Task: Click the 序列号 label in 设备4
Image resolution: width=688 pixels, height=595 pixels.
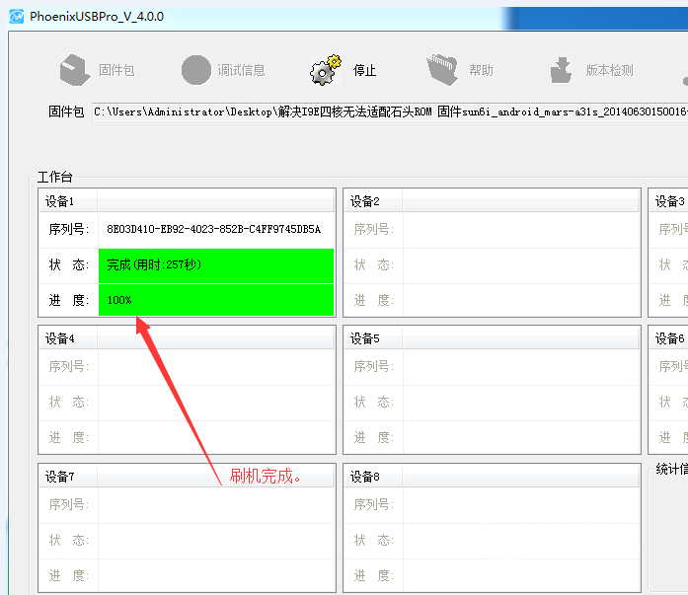Action: coord(69,366)
